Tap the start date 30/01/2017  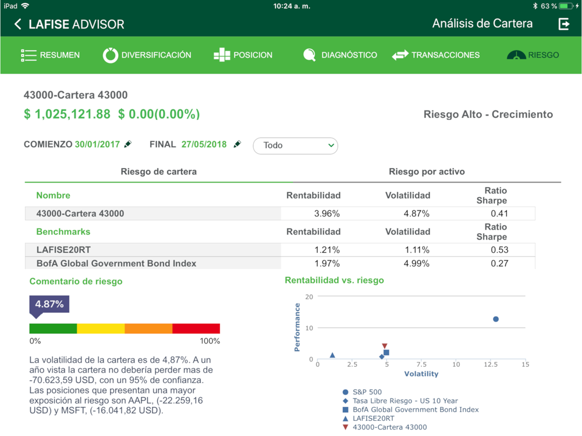pyautogui.click(x=97, y=144)
